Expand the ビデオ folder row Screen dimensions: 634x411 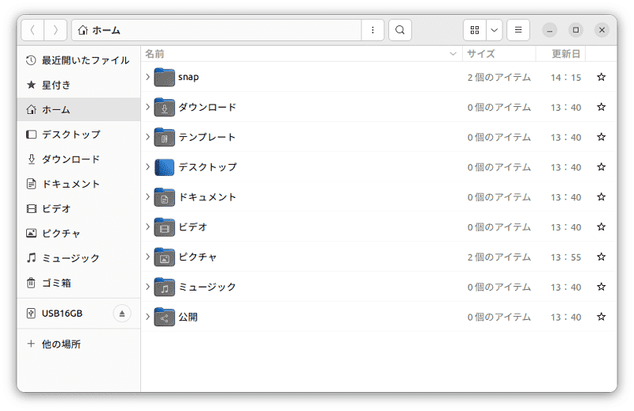147,226
